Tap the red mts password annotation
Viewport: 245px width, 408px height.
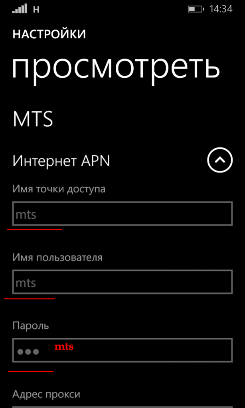click(x=64, y=347)
